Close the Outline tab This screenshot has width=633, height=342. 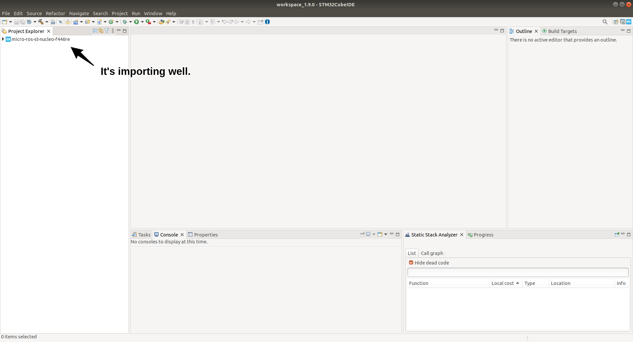point(536,31)
